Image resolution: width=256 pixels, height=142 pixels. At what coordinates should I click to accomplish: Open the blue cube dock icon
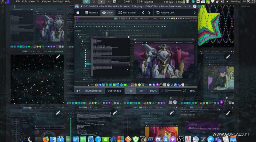(x=98, y=139)
